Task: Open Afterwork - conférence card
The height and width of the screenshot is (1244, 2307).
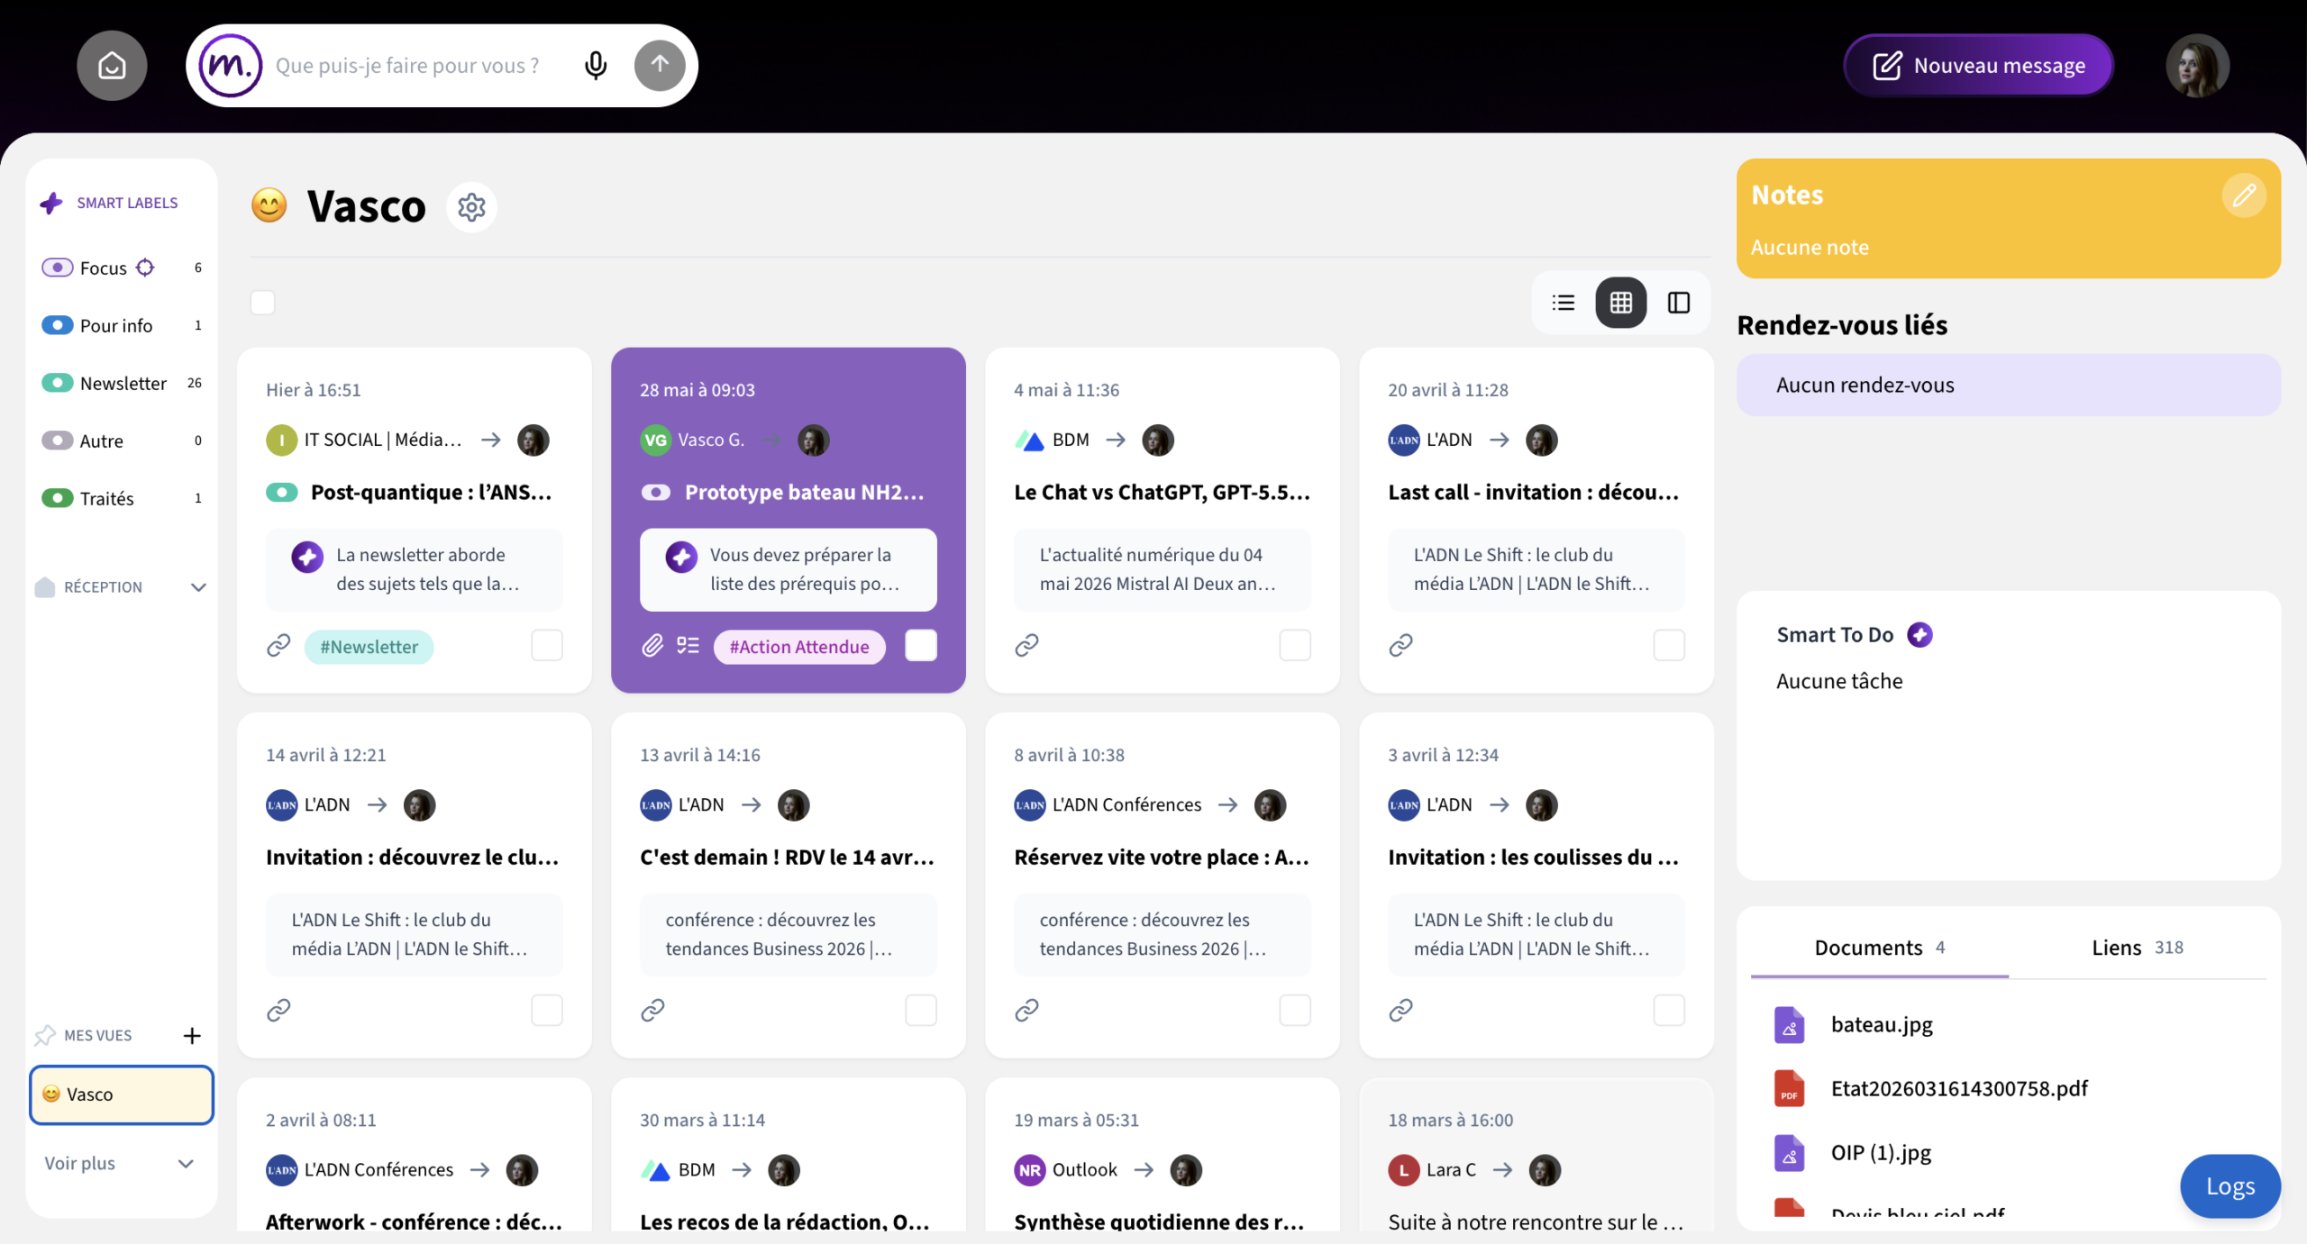Action: click(414, 1156)
